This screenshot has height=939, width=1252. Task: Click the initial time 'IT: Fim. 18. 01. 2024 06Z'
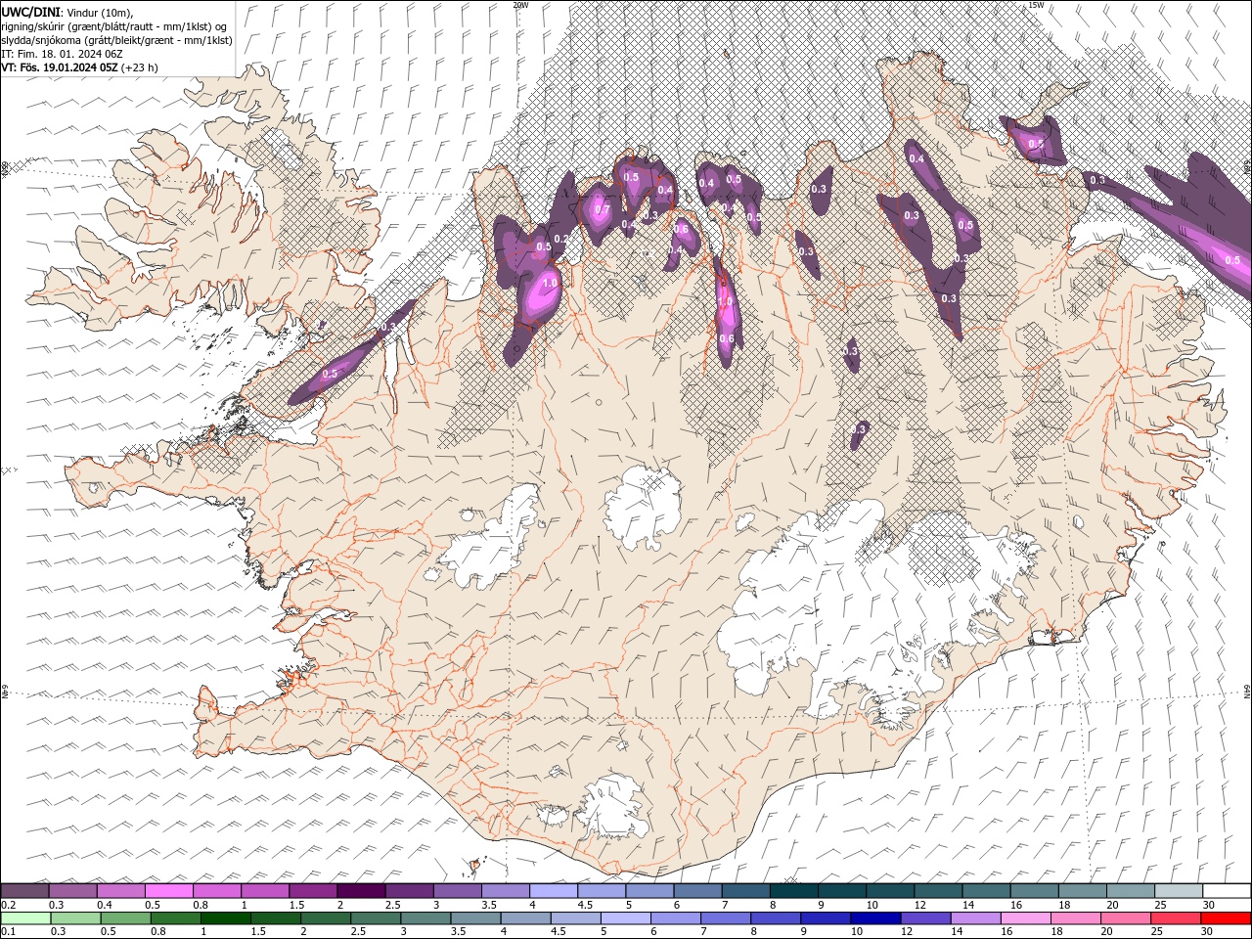point(62,54)
